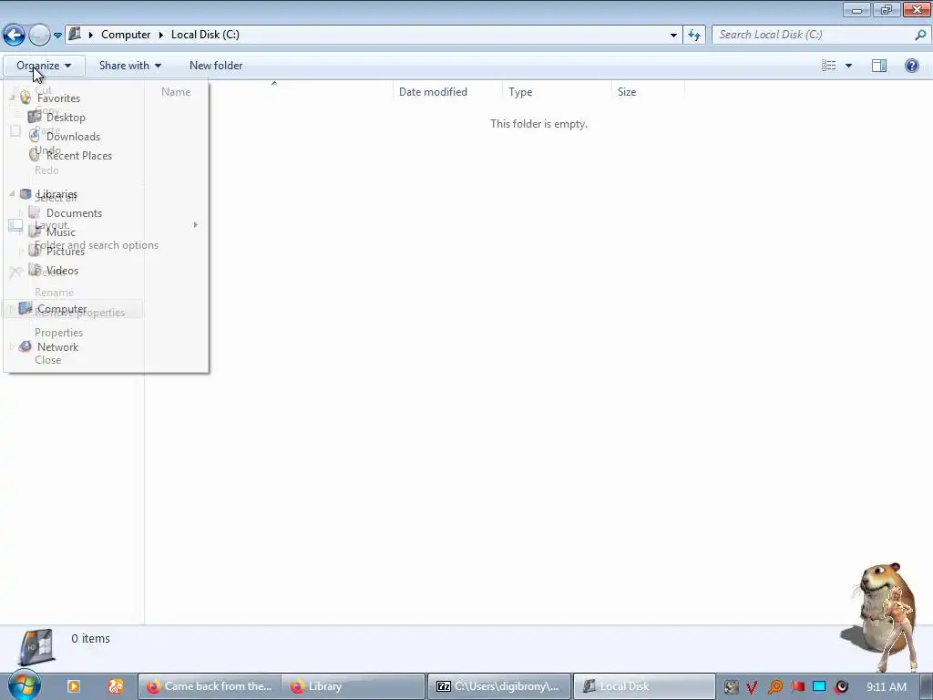
Task: Open Action Center red flag tray icon
Action: point(797,687)
